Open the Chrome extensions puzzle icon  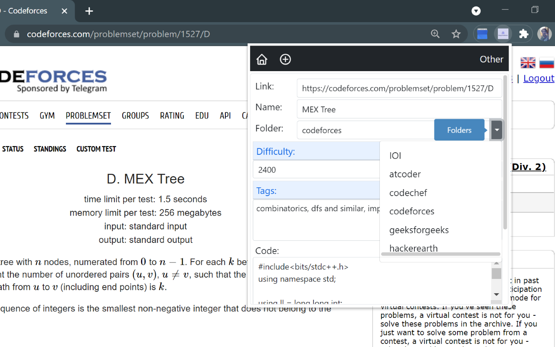524,34
